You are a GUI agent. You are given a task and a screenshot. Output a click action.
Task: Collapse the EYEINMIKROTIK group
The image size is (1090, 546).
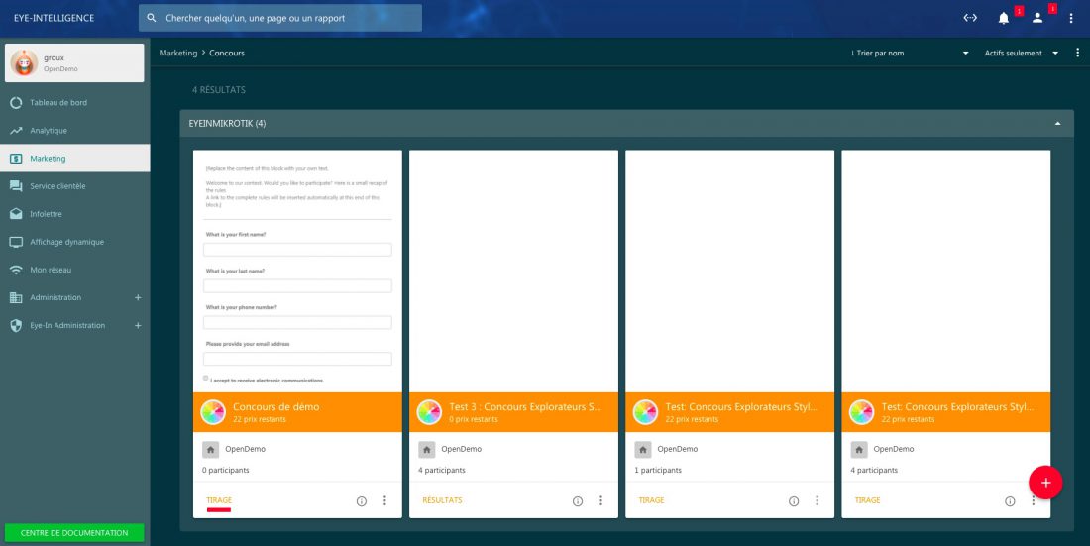click(x=1057, y=124)
